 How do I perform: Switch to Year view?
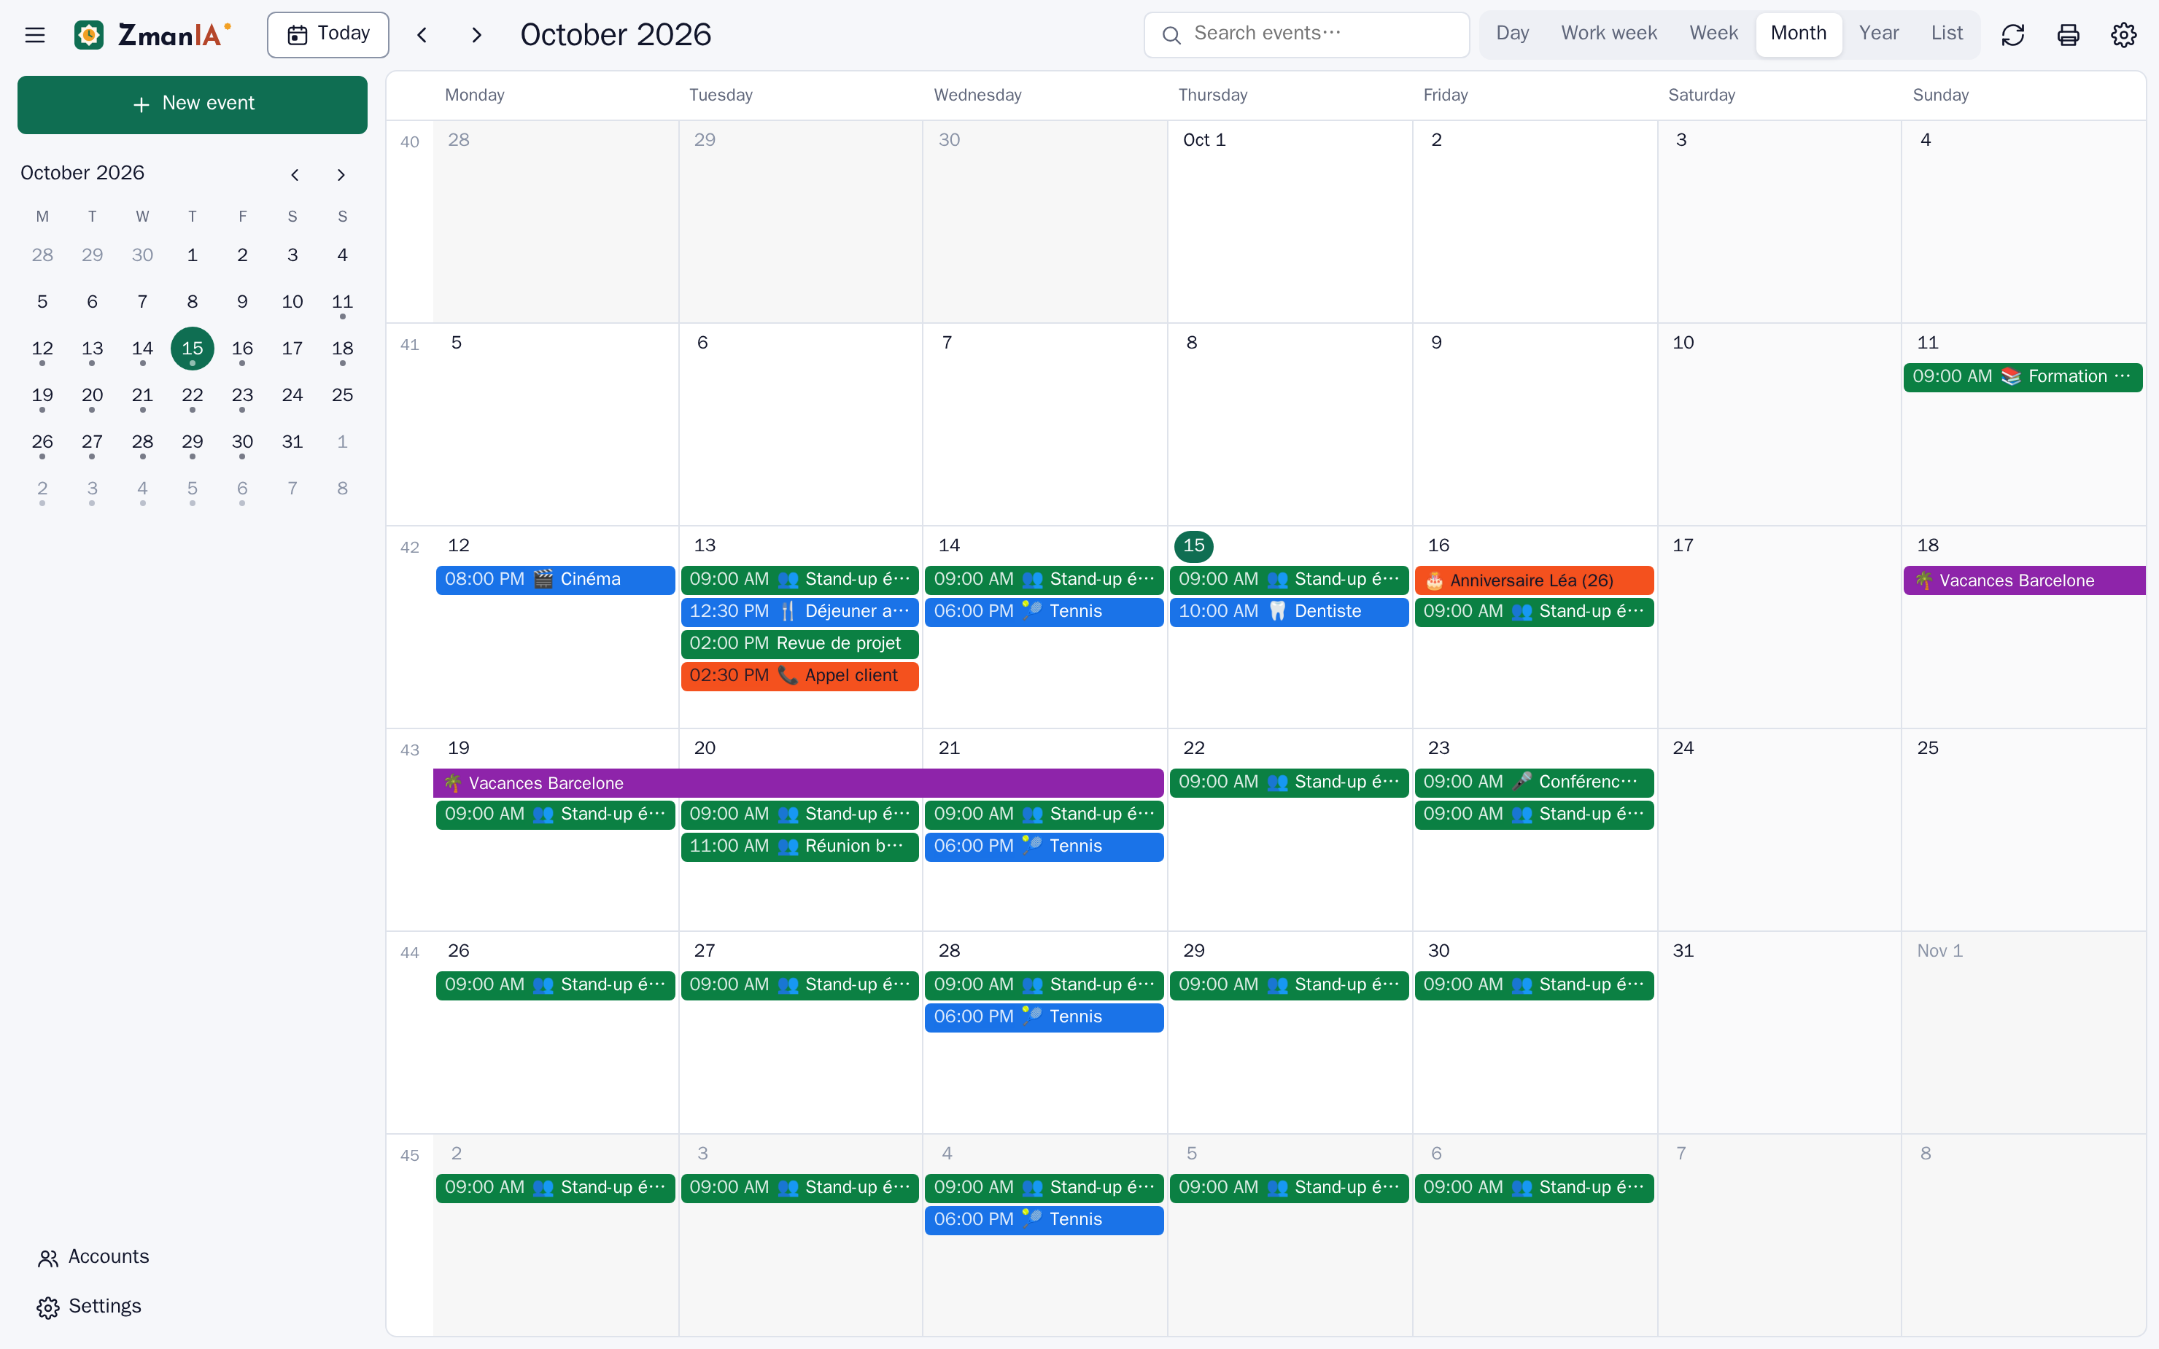coord(1879,34)
